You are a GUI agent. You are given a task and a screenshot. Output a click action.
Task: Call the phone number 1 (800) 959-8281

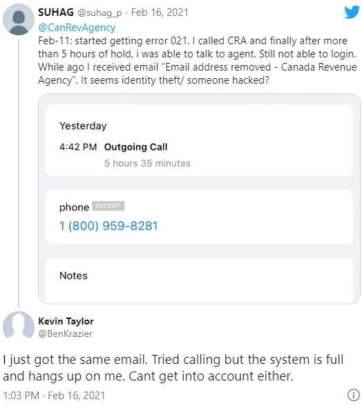[x=108, y=226]
